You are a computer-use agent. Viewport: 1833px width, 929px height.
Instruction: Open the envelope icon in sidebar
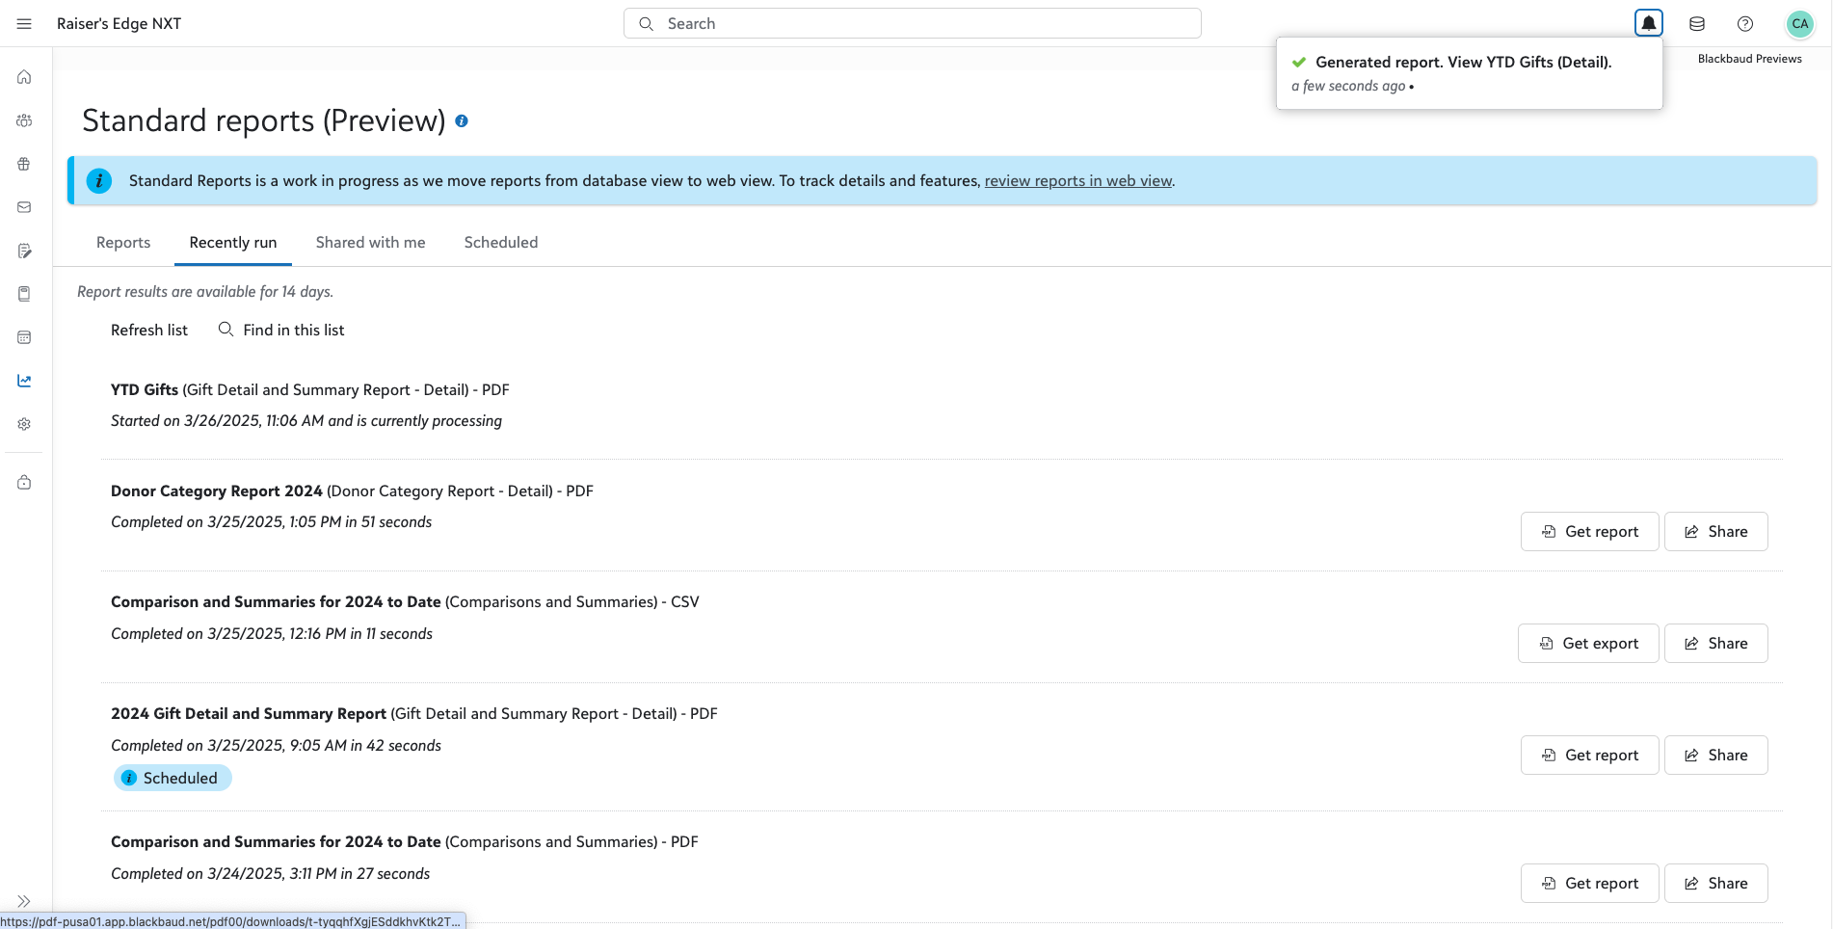(x=24, y=207)
